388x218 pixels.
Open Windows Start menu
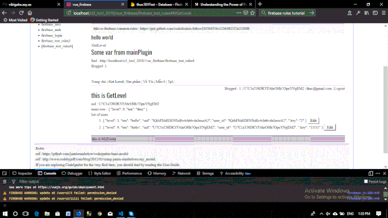tap(5, 213)
